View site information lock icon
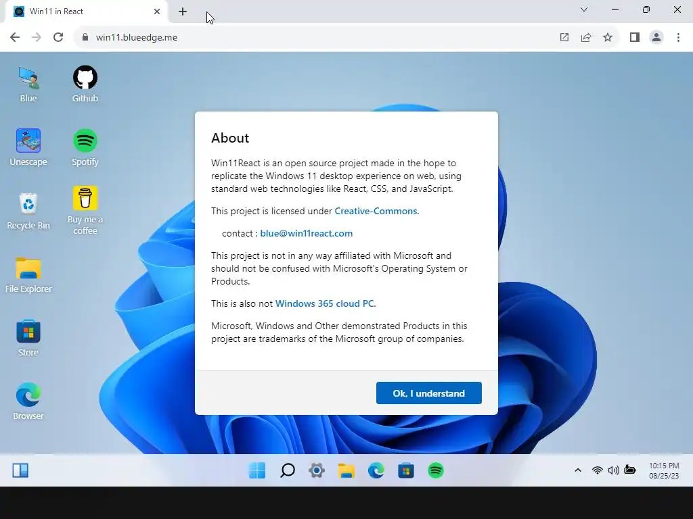The height and width of the screenshot is (519, 693). (x=85, y=38)
